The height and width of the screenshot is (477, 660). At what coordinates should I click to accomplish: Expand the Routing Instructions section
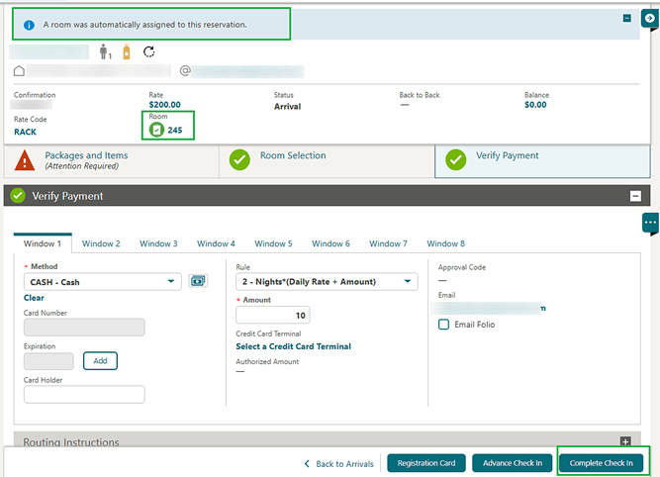pos(625,441)
